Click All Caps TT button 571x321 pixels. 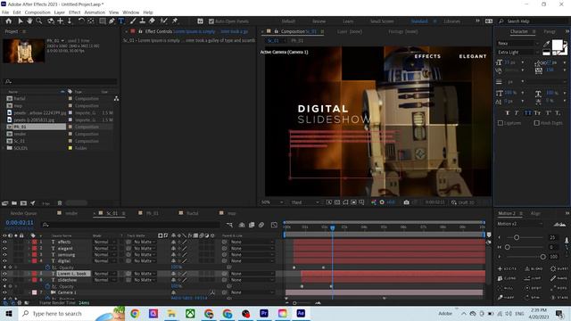[527, 113]
